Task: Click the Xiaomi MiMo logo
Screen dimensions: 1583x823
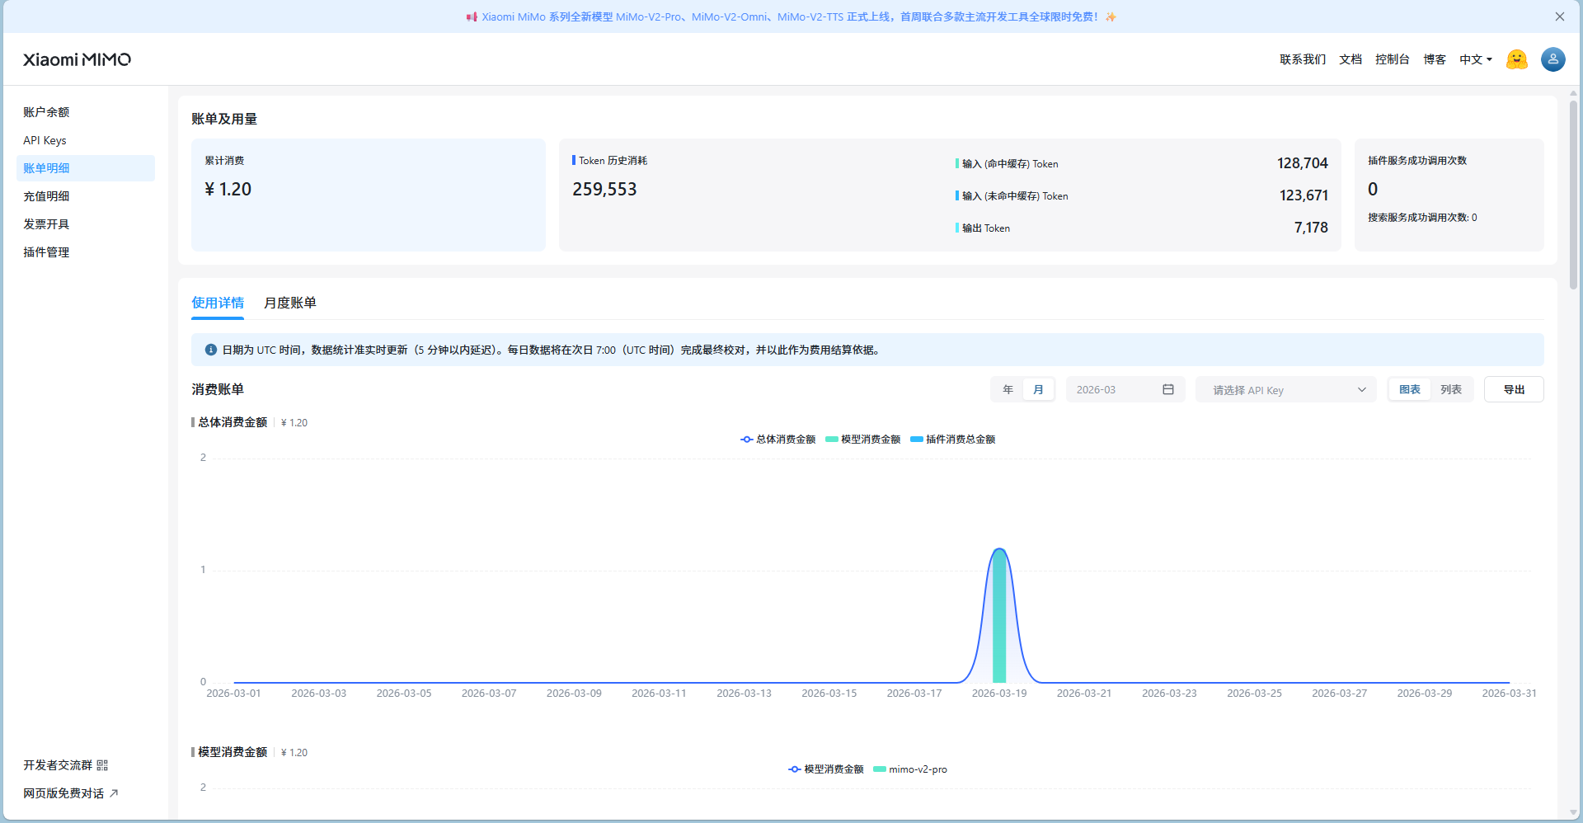Action: pyautogui.click(x=77, y=59)
